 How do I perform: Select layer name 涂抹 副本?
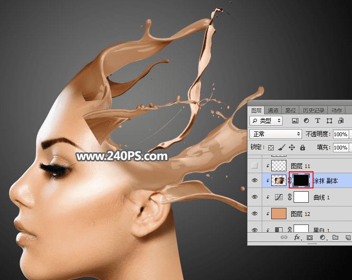tap(325, 181)
